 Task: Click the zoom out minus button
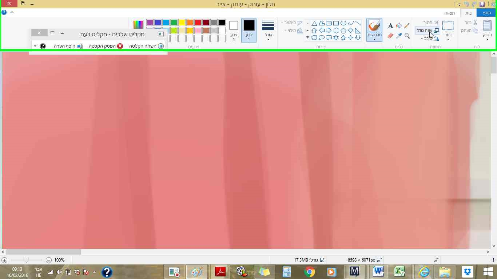(49, 260)
